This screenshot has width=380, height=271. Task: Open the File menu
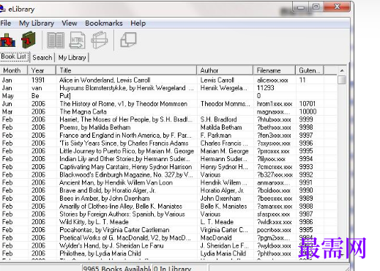tap(6, 23)
